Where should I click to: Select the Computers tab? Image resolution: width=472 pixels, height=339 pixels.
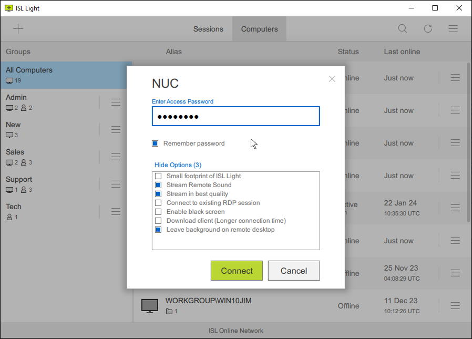(x=259, y=29)
